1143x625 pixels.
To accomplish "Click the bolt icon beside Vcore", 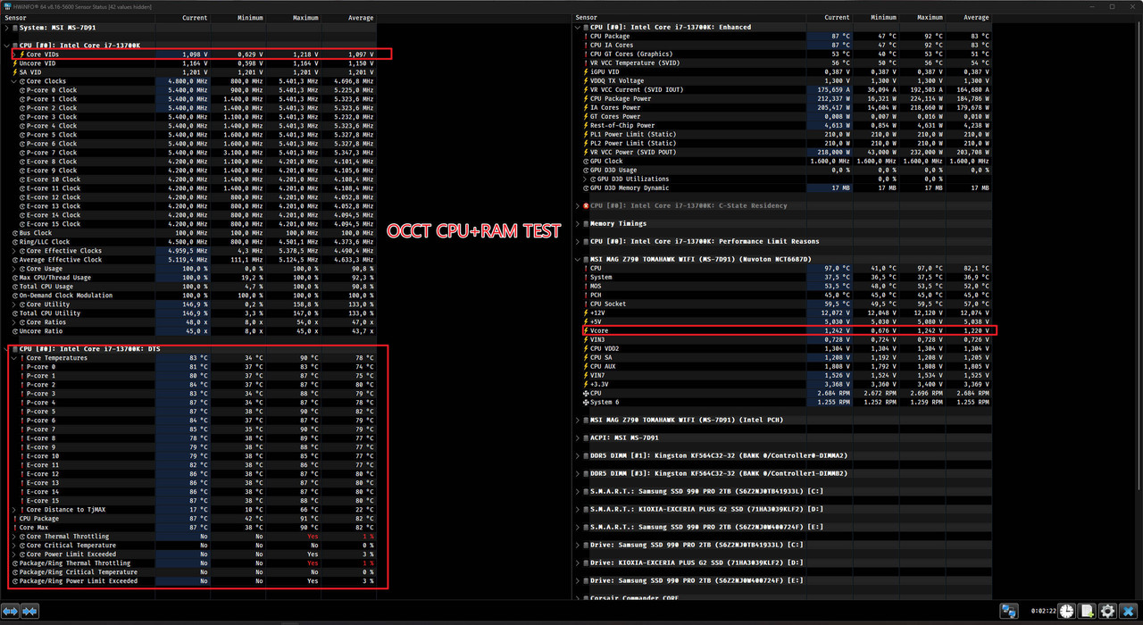I will (x=587, y=330).
